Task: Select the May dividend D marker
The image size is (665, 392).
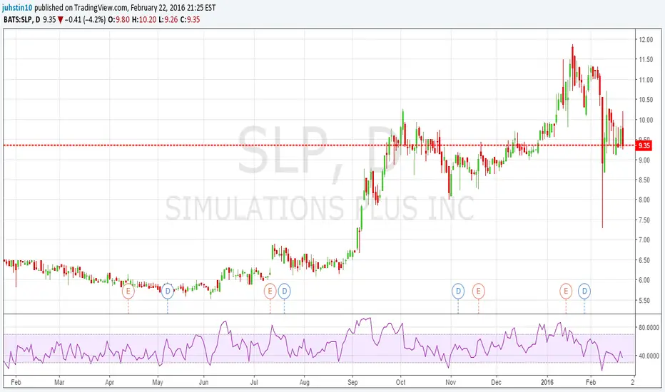Action: point(168,291)
